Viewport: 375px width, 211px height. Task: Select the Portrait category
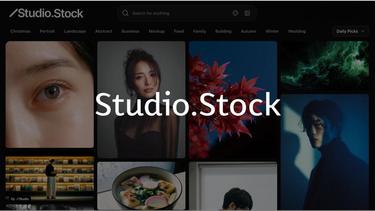click(47, 31)
